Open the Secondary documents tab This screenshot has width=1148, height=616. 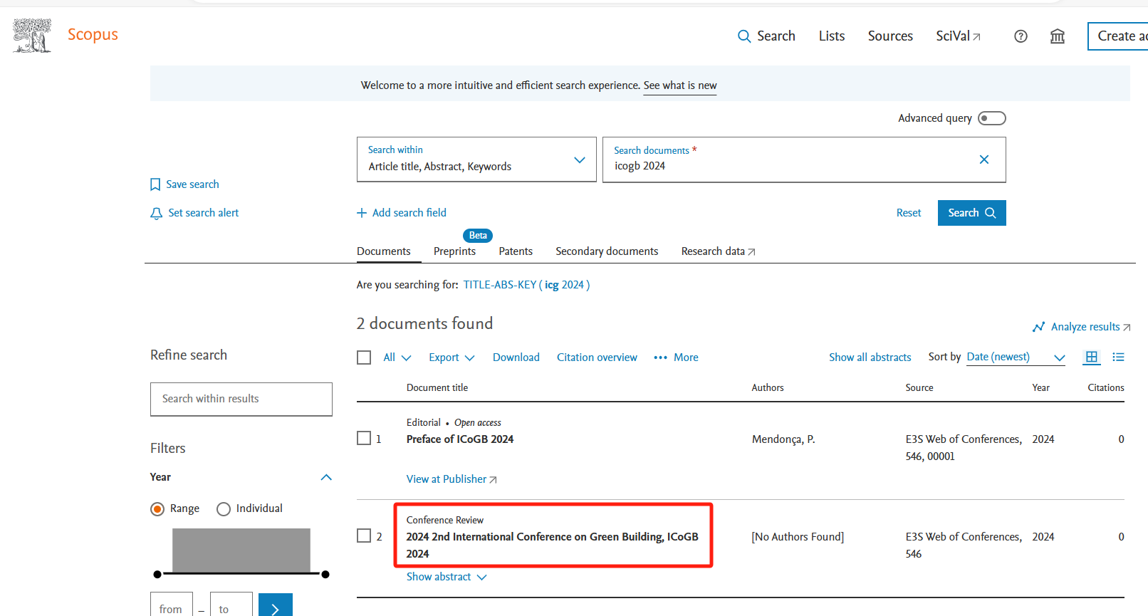click(x=607, y=251)
